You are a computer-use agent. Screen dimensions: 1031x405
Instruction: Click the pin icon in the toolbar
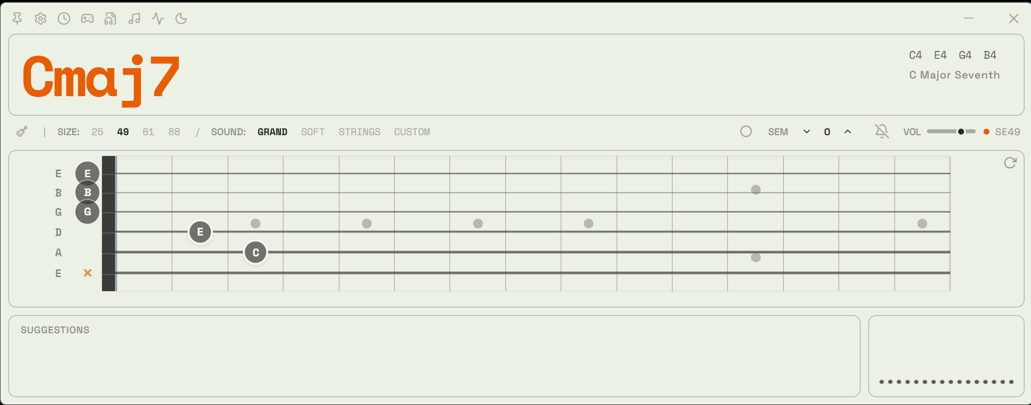[17, 18]
